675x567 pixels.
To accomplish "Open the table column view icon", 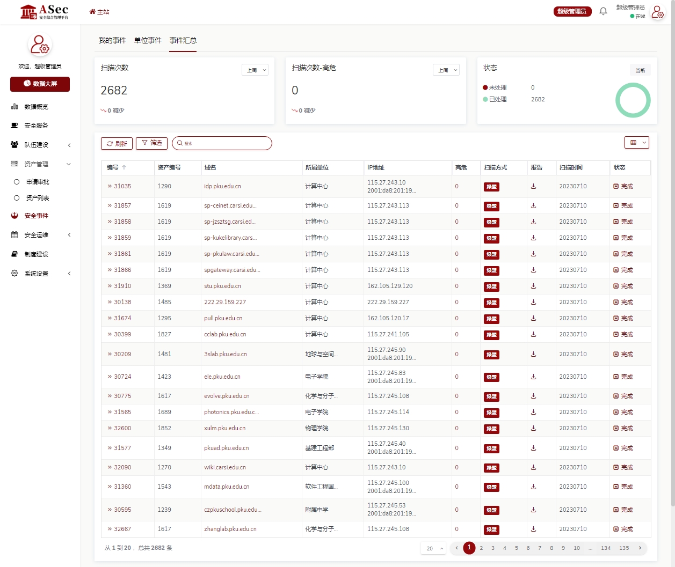I will 637,142.
